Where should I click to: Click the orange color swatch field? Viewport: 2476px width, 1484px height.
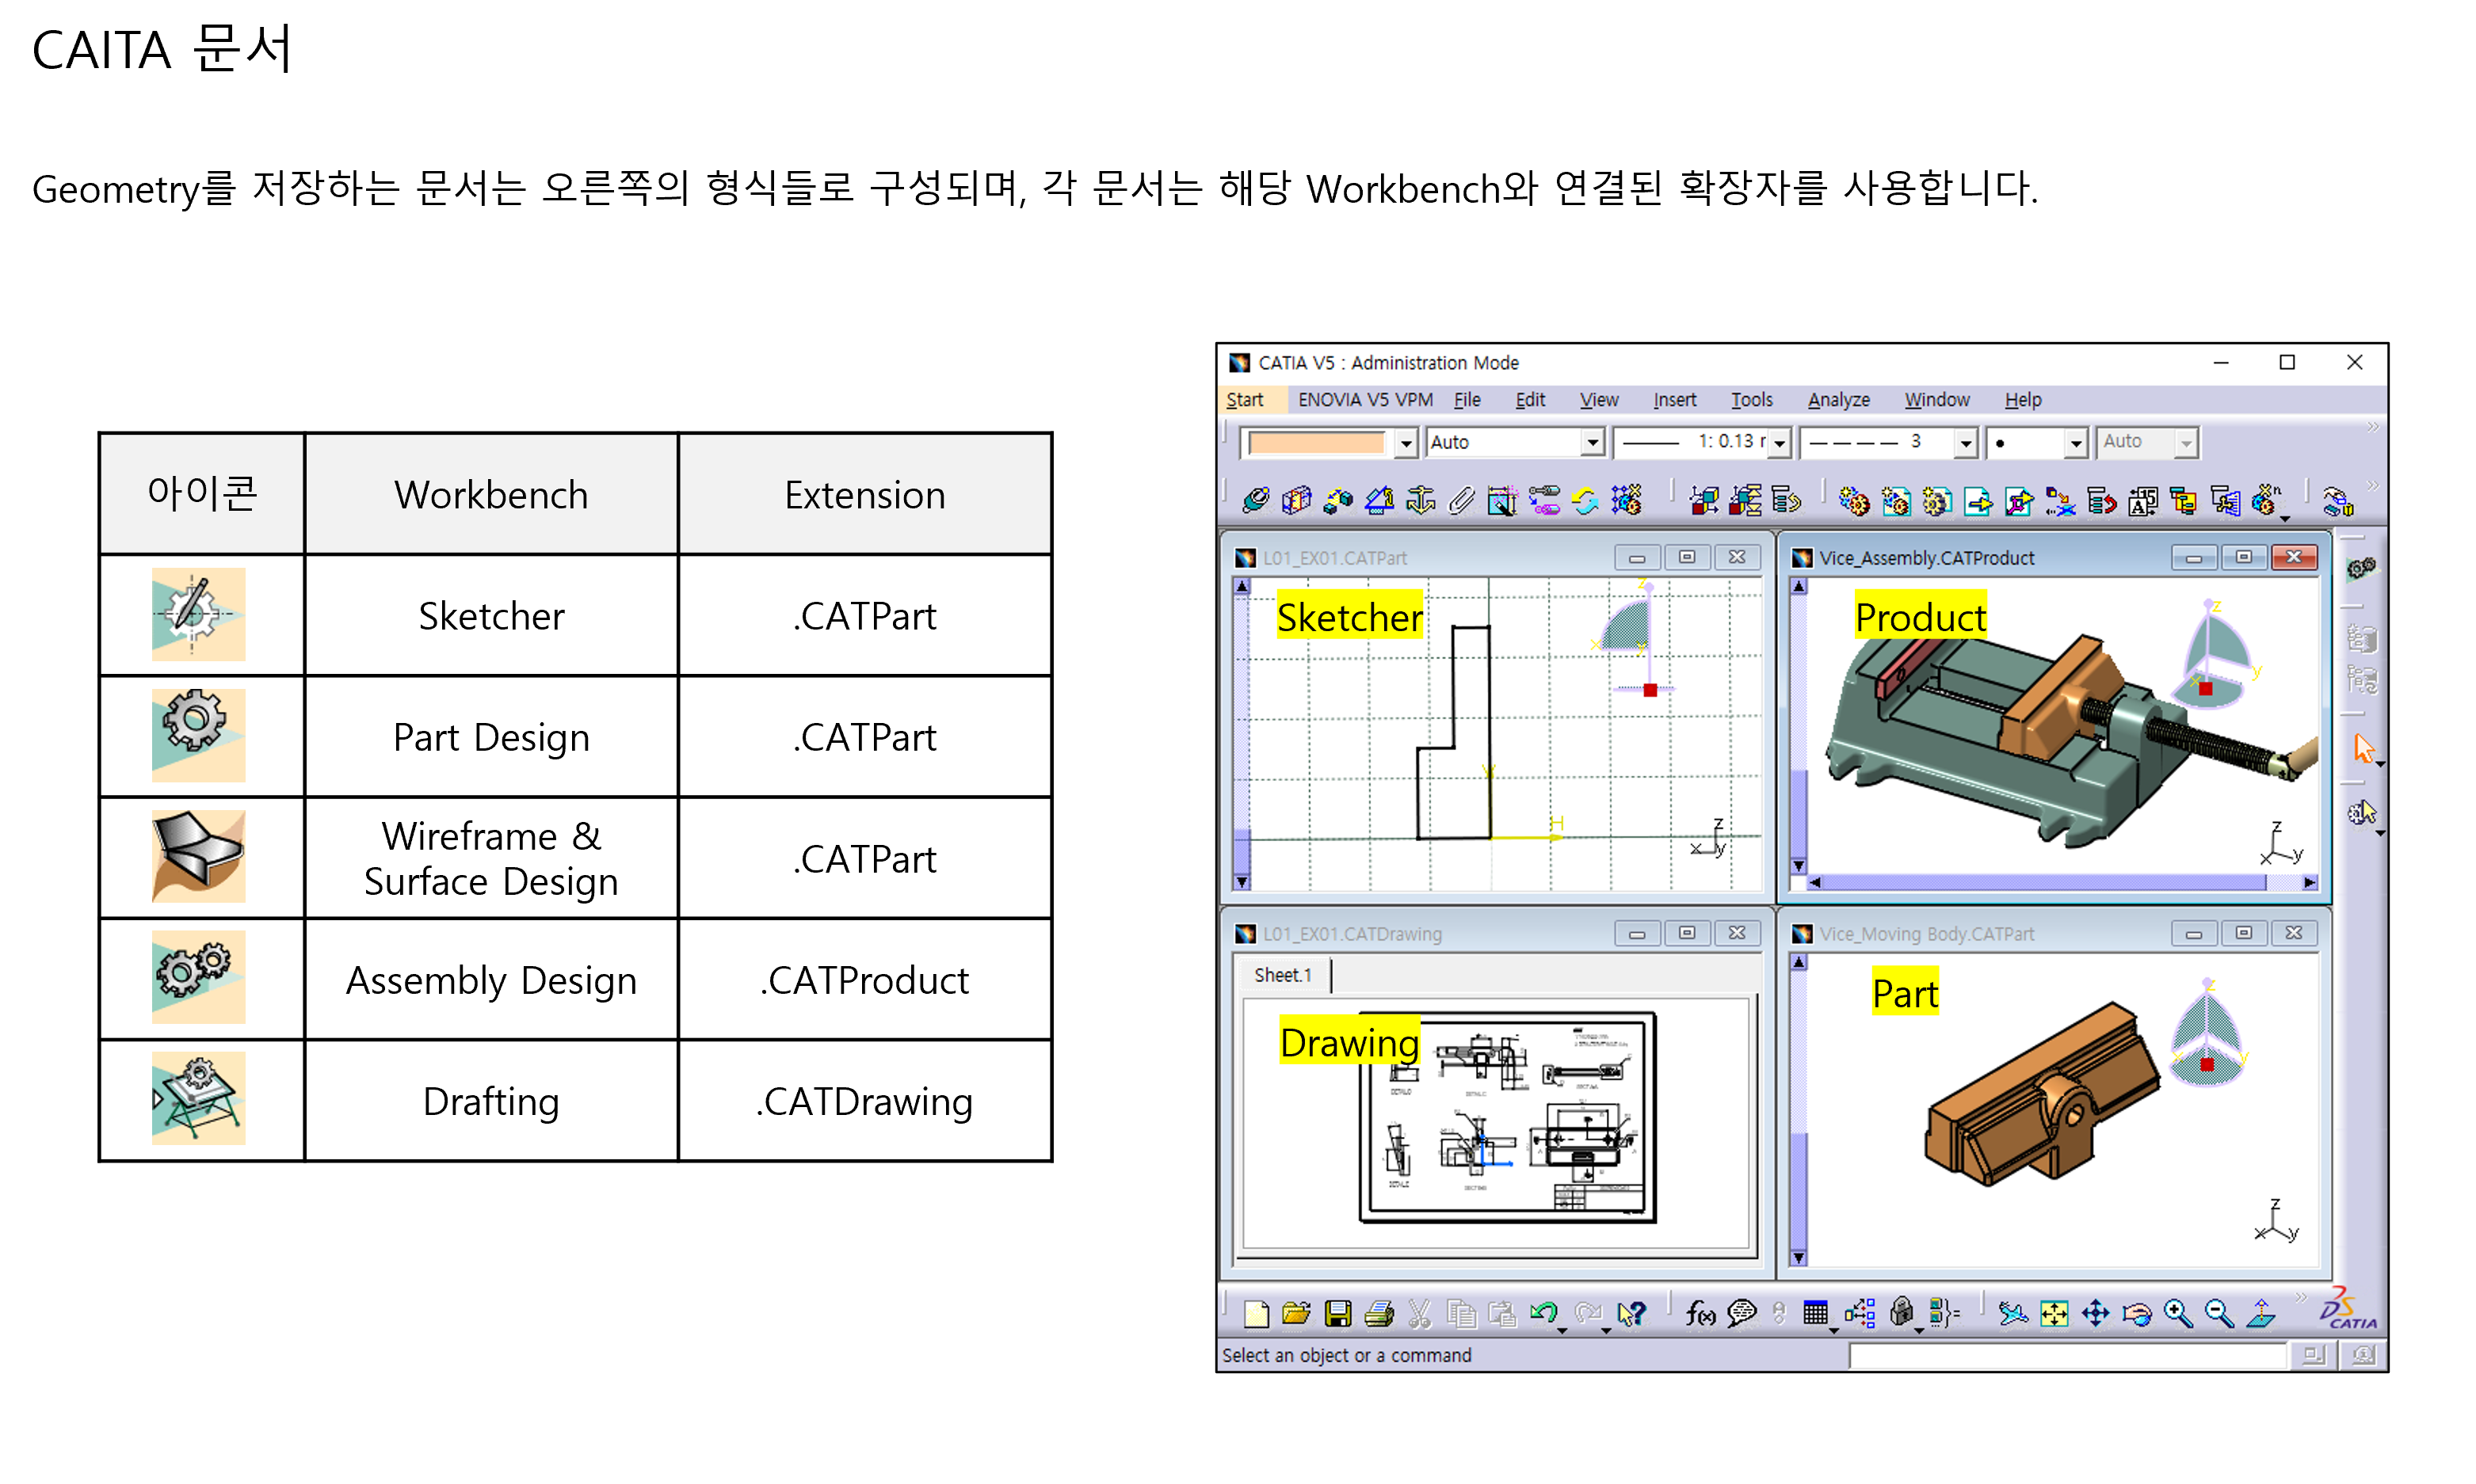pyautogui.click(x=1315, y=443)
